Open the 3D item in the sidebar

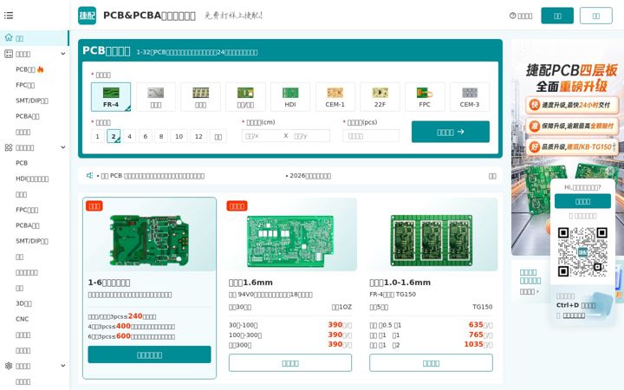(x=24, y=303)
